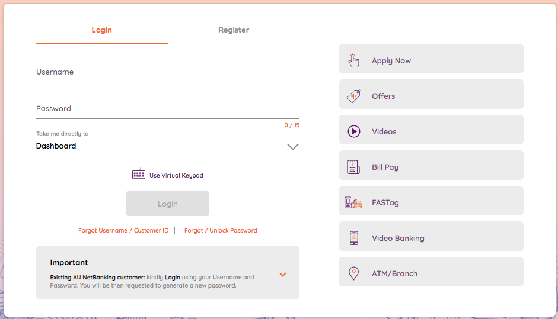The height and width of the screenshot is (319, 558).
Task: Expand the Important notice with orange chevron
Action: 283,275
